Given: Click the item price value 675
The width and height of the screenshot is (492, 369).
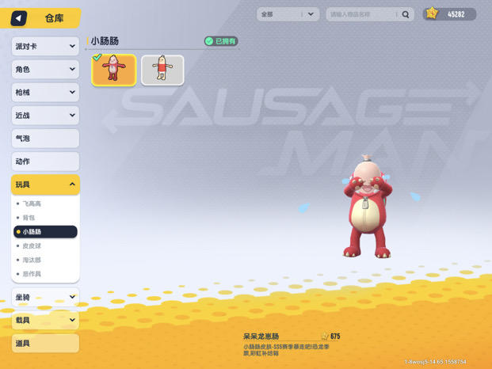Looking at the screenshot, I should pyautogui.click(x=335, y=337).
